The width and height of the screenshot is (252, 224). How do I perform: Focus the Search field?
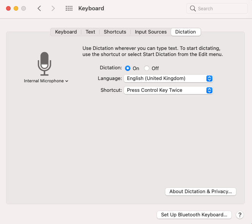pos(220,8)
